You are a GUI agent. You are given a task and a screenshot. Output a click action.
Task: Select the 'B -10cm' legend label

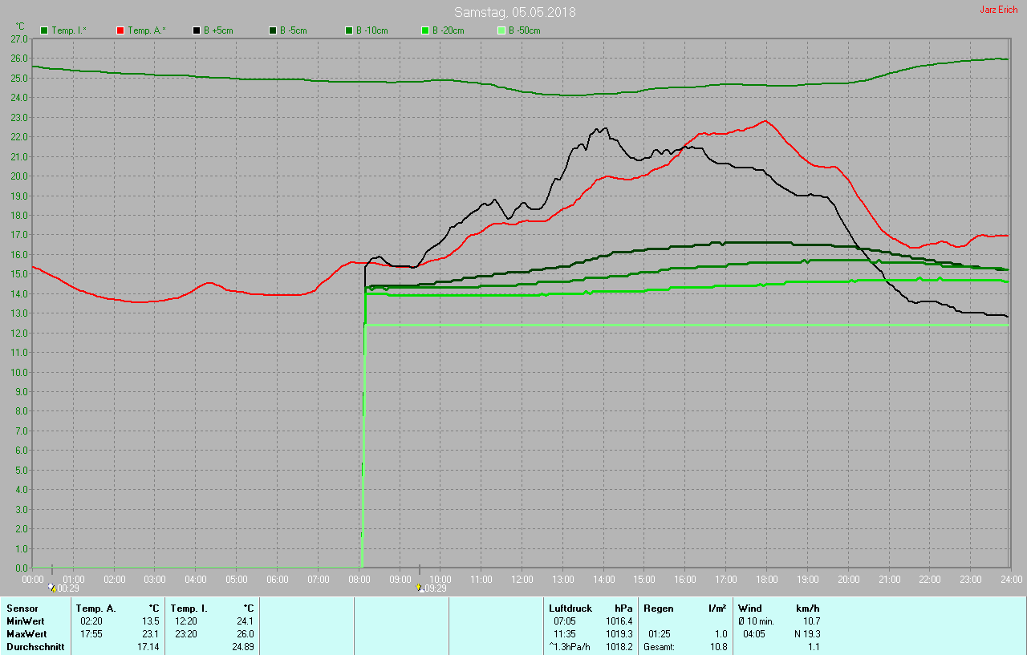(x=372, y=30)
